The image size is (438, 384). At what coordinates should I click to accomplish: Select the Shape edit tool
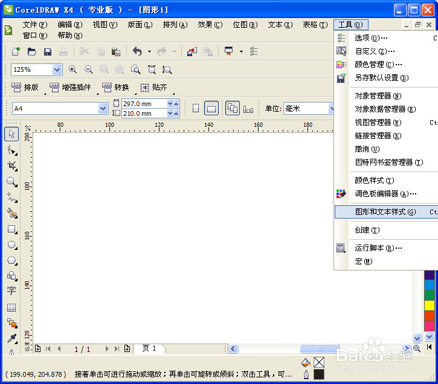point(11,150)
